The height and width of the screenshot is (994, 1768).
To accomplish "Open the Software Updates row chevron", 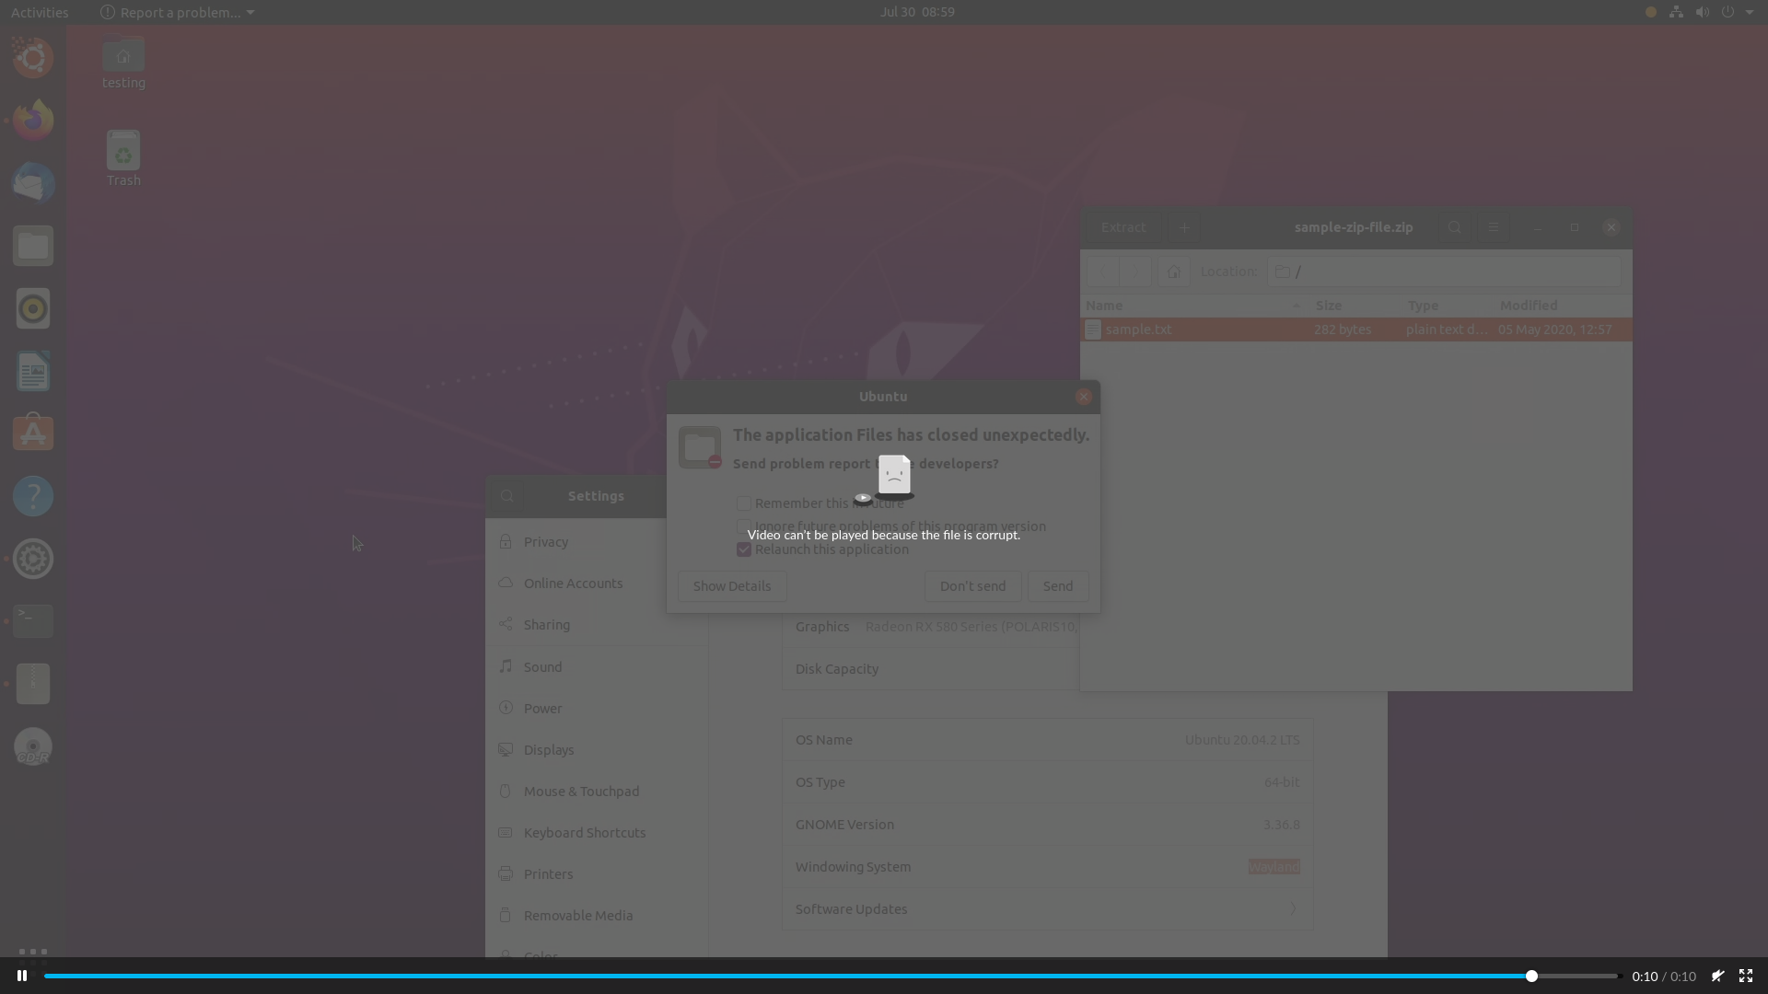I will click(x=1293, y=909).
